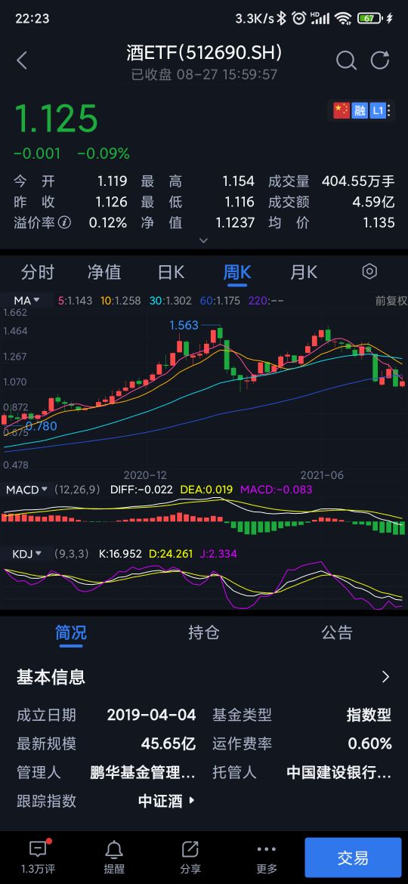Image resolution: width=408 pixels, height=884 pixels.
Task: Open the KDJ indicator dropdown
Action: (x=28, y=554)
